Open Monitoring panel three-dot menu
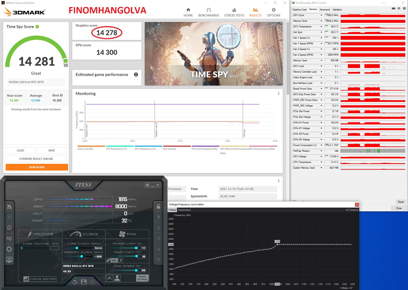The image size is (408, 290). pos(278,94)
